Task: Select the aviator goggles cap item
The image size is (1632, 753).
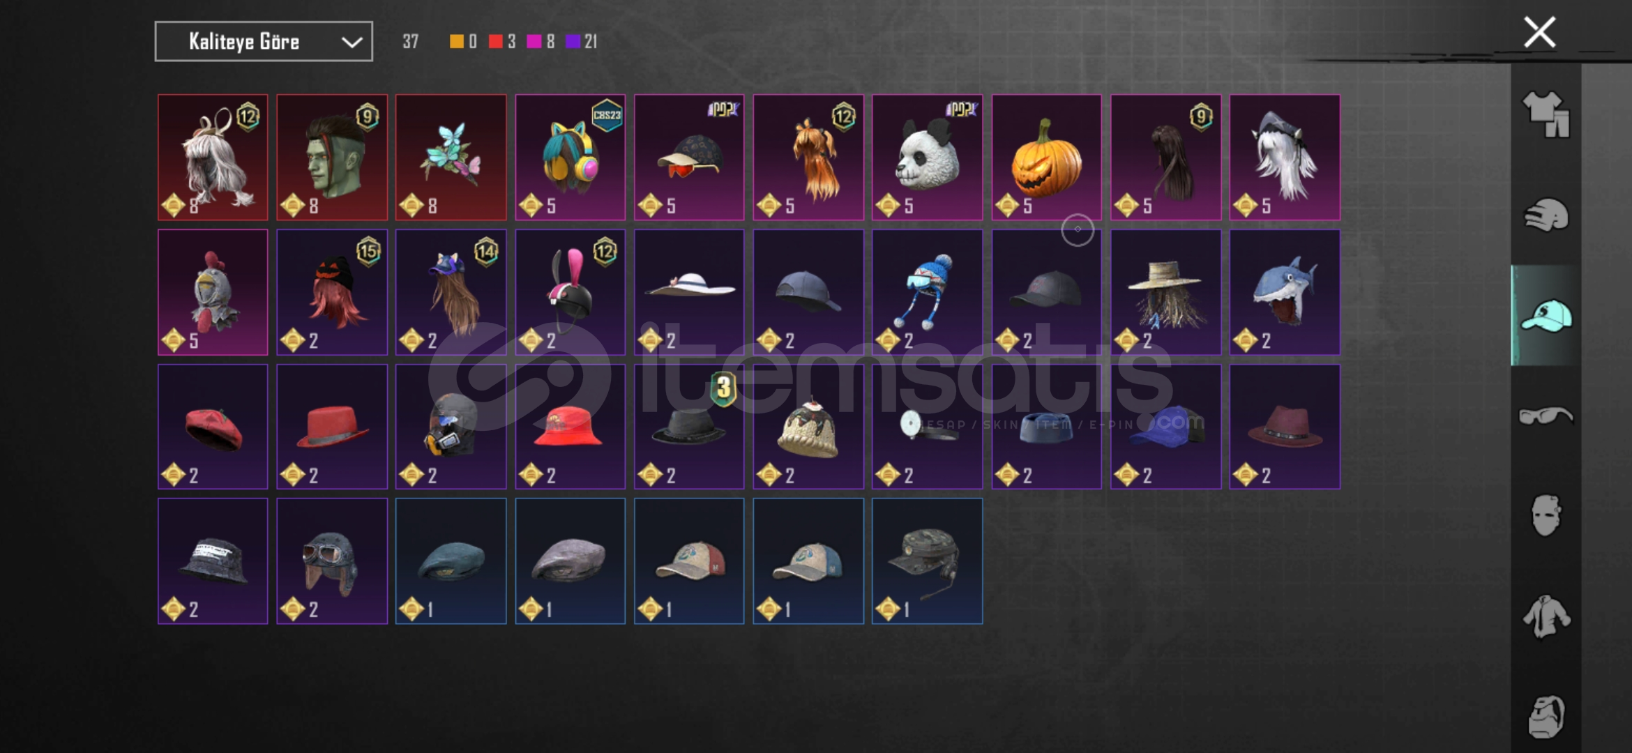Action: pyautogui.click(x=331, y=561)
